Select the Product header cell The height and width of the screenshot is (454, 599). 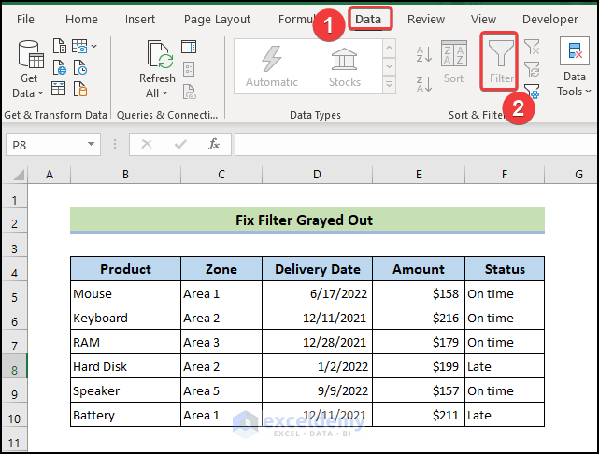[125, 269]
